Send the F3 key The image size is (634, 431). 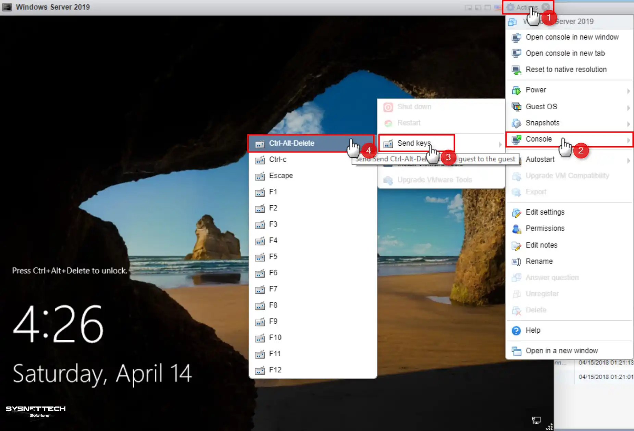[313, 224]
